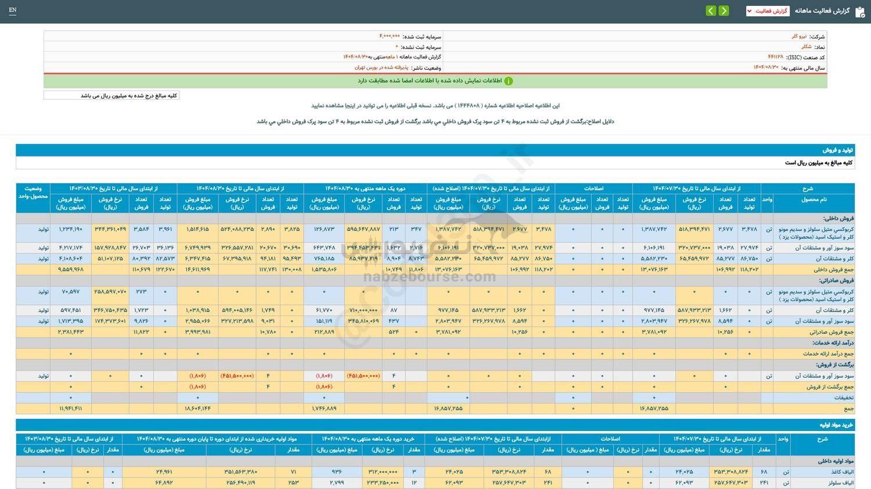Switch language using the EN link
The width and height of the screenshot is (871, 489).
coord(13,10)
